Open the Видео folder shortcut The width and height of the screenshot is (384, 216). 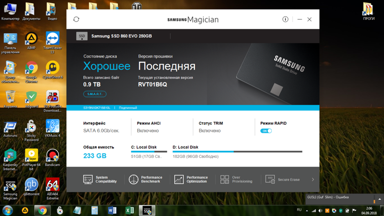point(52,12)
